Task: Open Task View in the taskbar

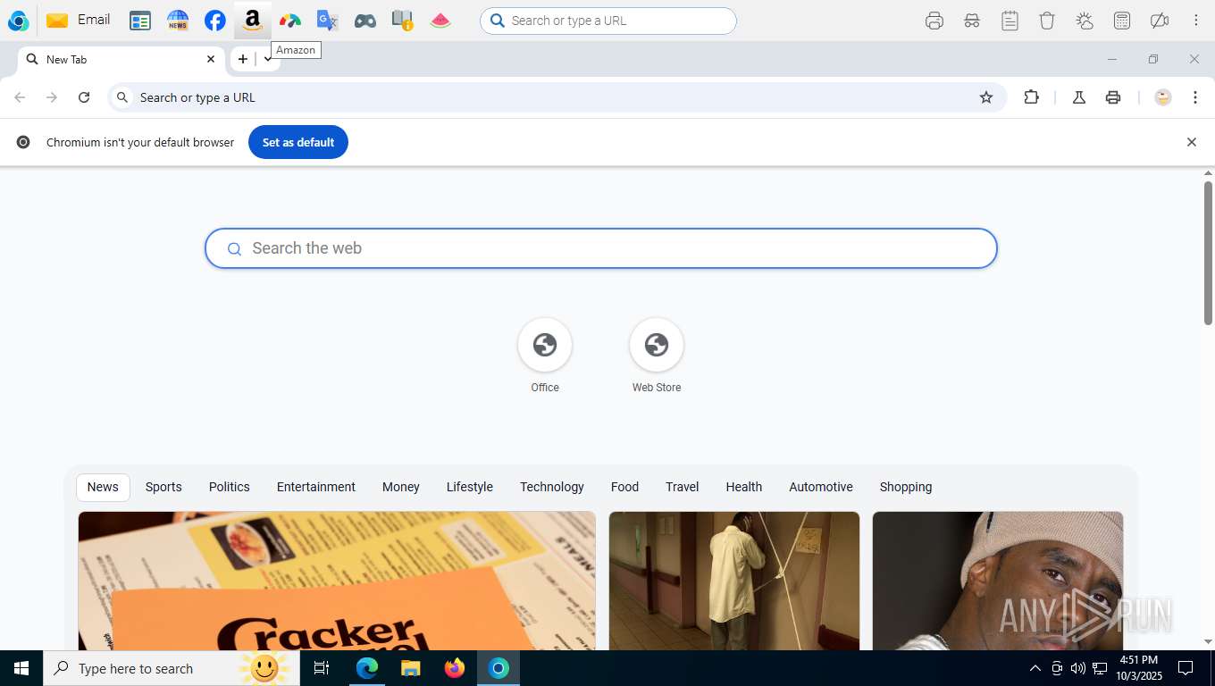Action: (x=322, y=668)
